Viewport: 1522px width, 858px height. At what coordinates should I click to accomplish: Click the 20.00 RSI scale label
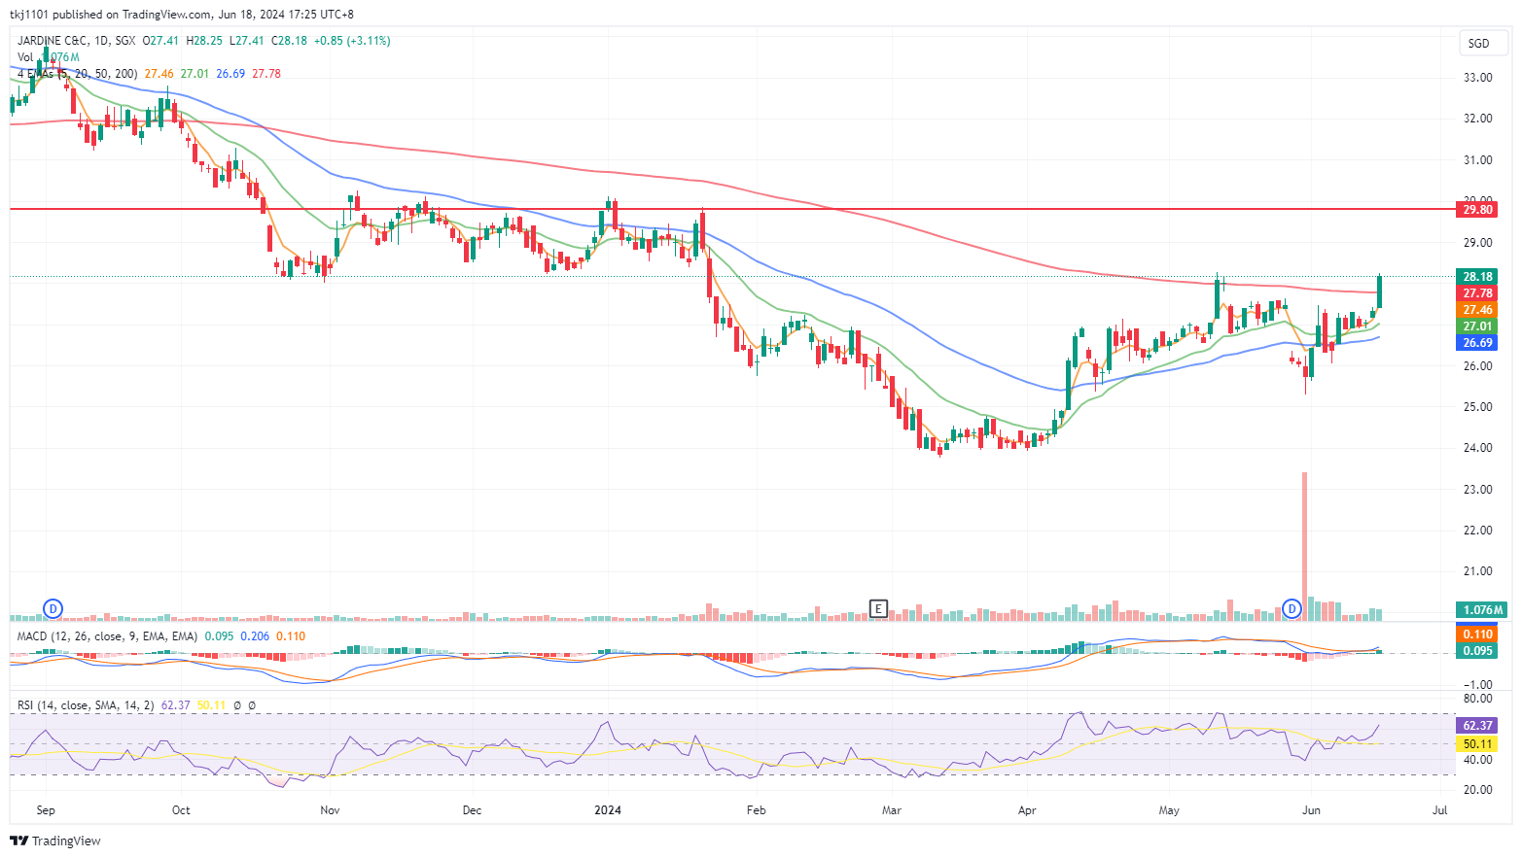(x=1477, y=790)
